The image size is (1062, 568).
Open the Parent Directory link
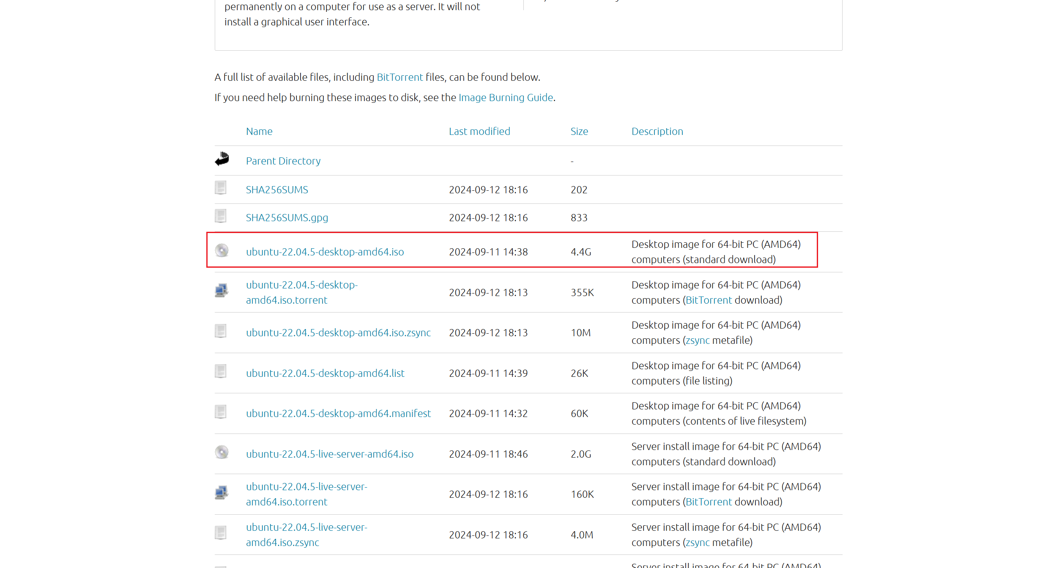pyautogui.click(x=283, y=161)
